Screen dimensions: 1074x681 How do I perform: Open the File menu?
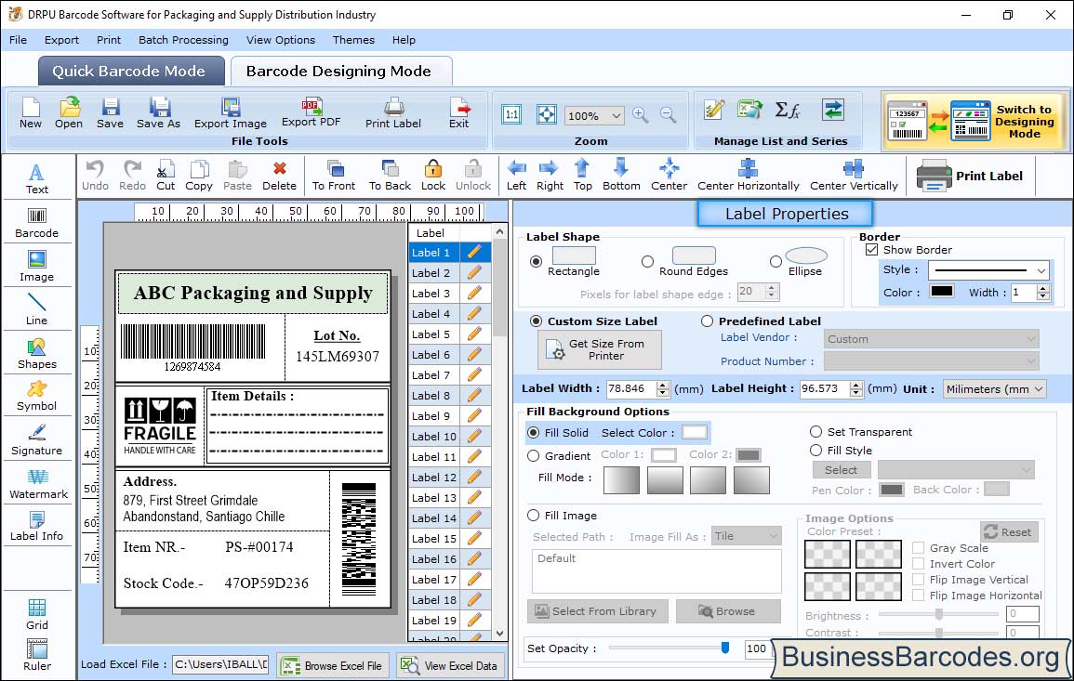19,40
